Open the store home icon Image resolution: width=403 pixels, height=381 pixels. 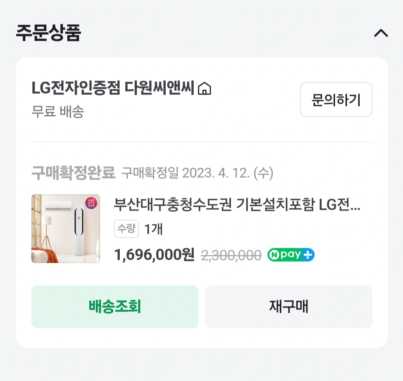click(x=204, y=89)
